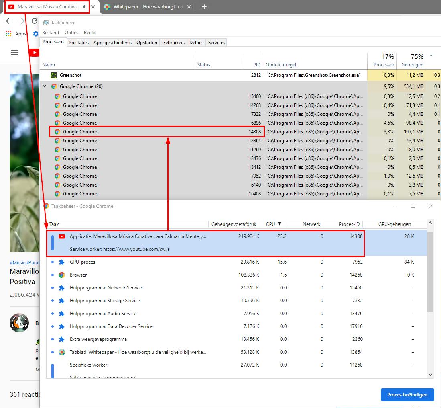This screenshot has width=441, height=408.
Task: Click Chrome icon of PID 13864 row
Action: coord(57,141)
